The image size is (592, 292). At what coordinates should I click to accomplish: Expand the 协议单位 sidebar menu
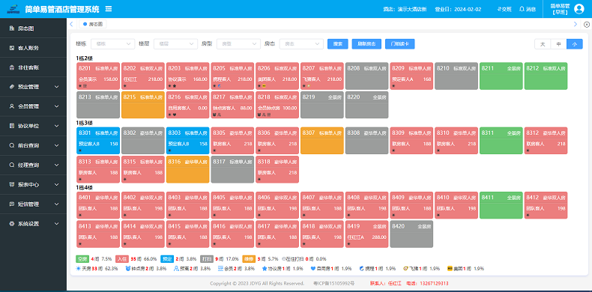pos(33,126)
